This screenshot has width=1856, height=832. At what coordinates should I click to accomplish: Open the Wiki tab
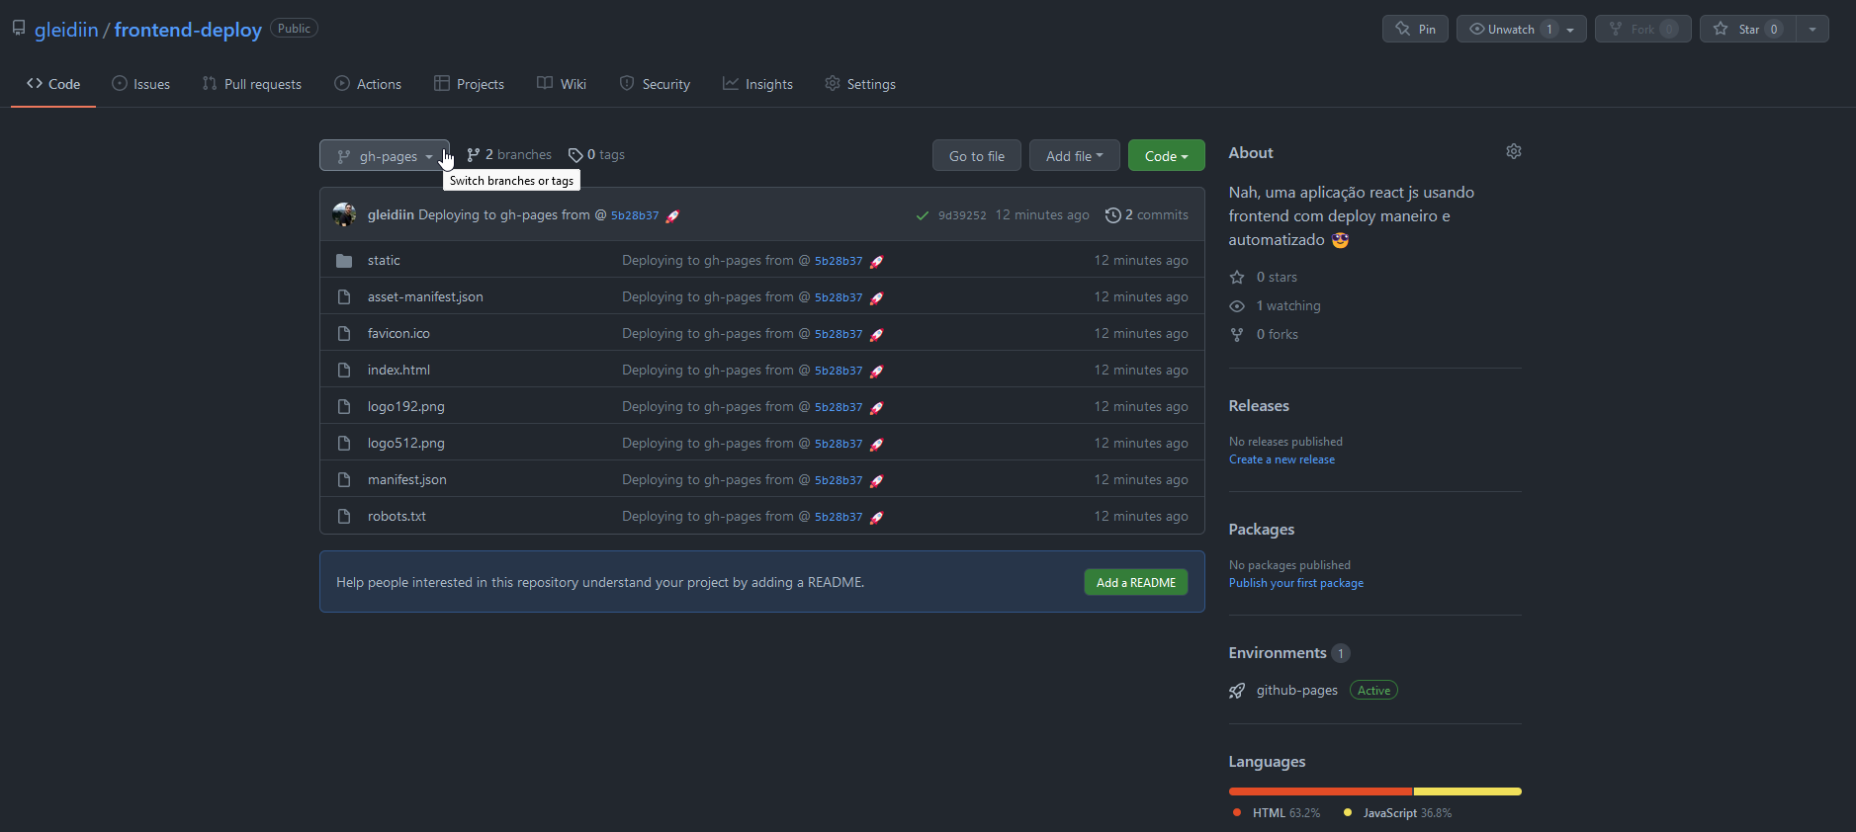click(x=562, y=84)
